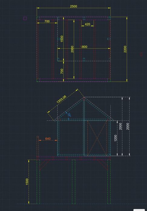
Task: Click the blue 38° roof angle label
Action: click(69, 115)
